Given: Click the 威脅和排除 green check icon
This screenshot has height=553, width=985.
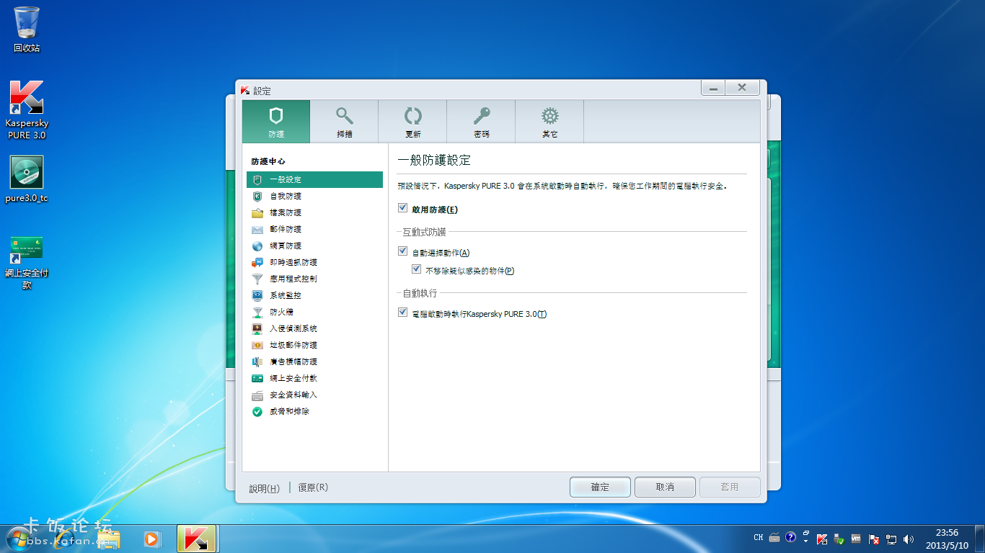Looking at the screenshot, I should pos(257,411).
